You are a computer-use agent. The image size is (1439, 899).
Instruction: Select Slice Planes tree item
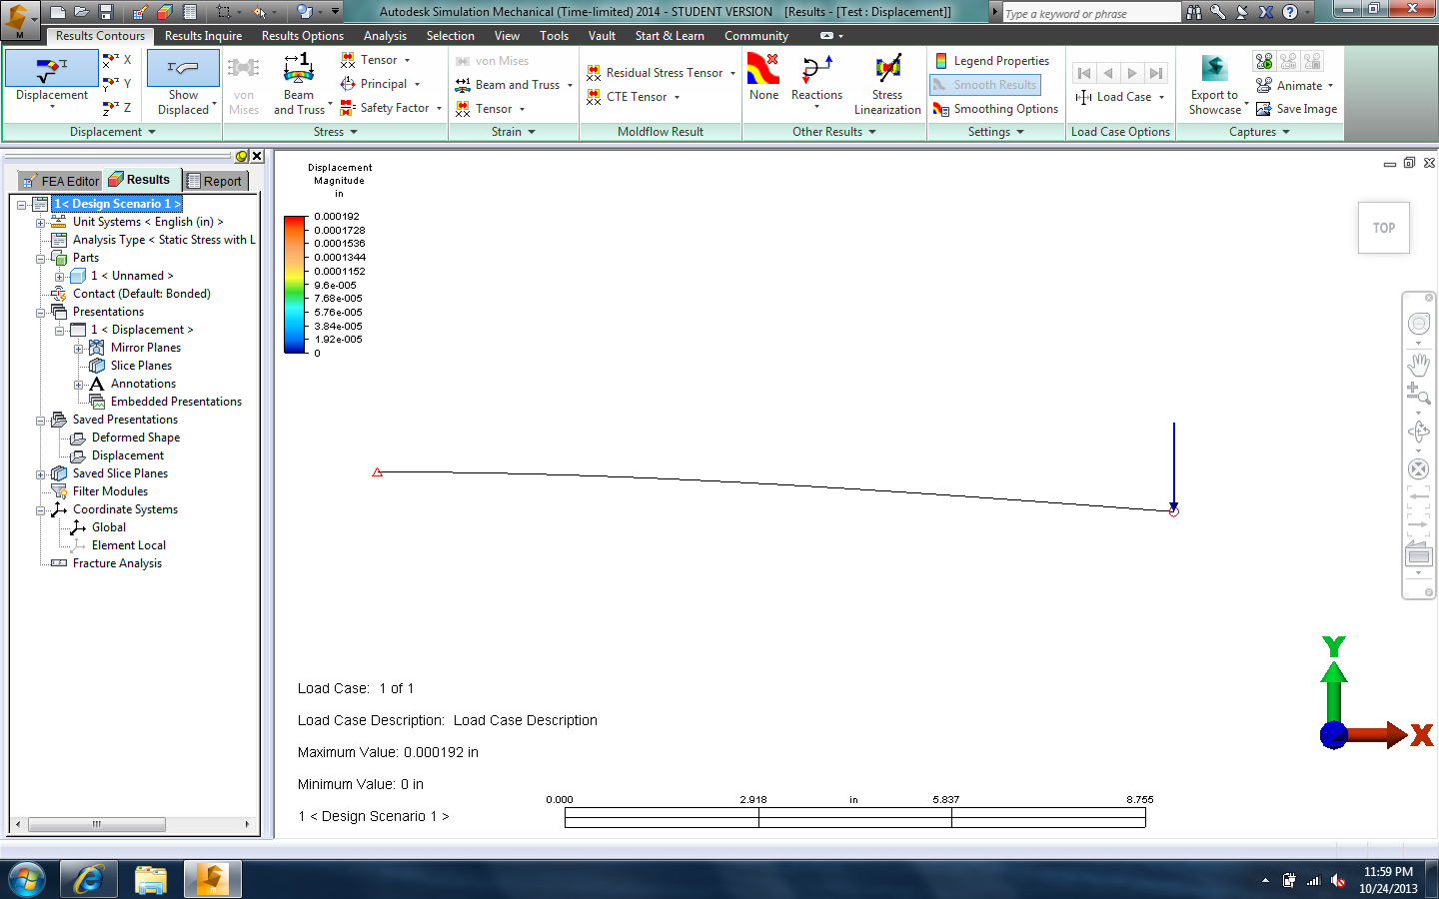pos(141,366)
